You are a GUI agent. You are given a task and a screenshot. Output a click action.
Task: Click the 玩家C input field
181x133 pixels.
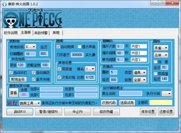coord(51,95)
